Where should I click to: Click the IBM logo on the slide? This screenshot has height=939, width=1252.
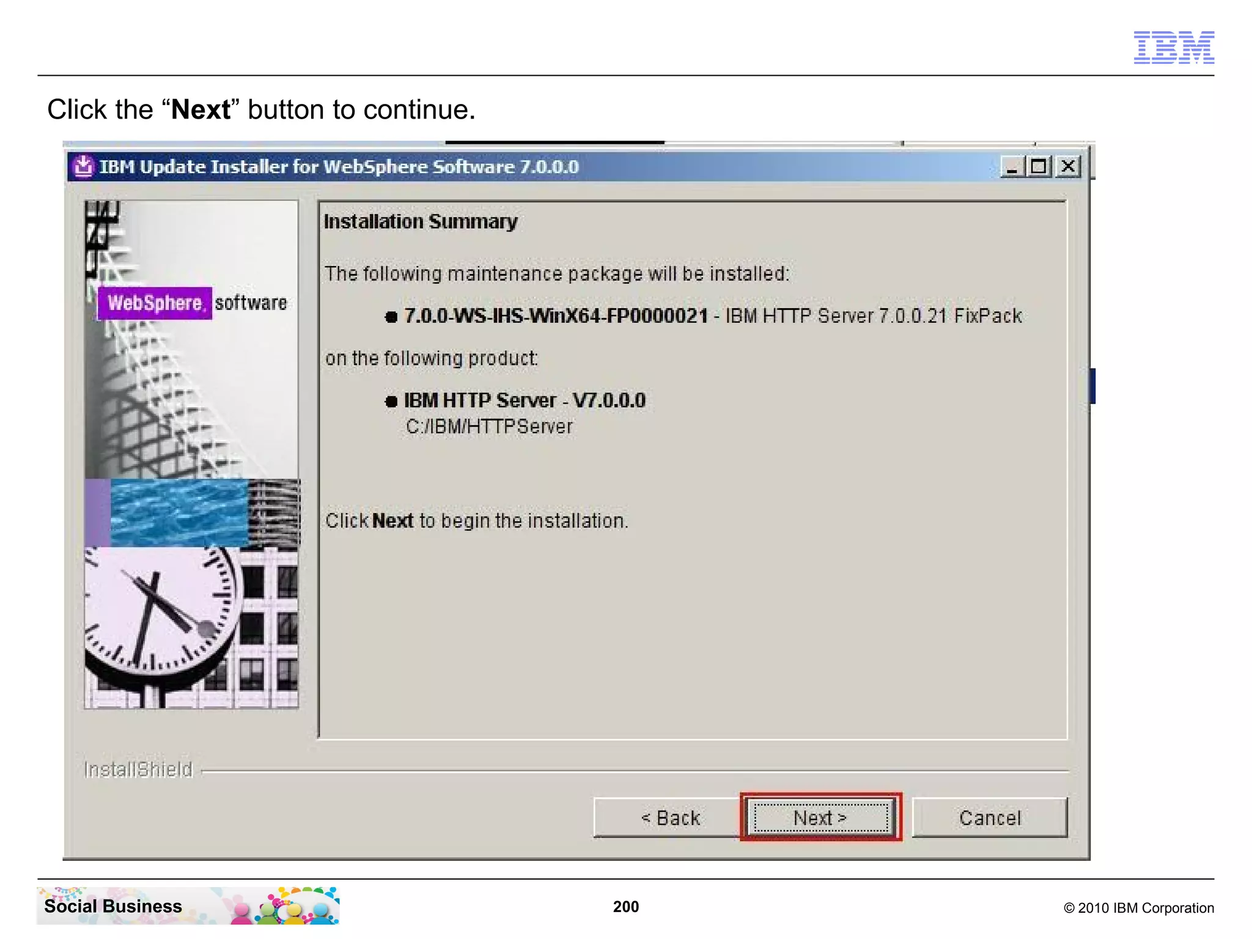(x=1174, y=47)
